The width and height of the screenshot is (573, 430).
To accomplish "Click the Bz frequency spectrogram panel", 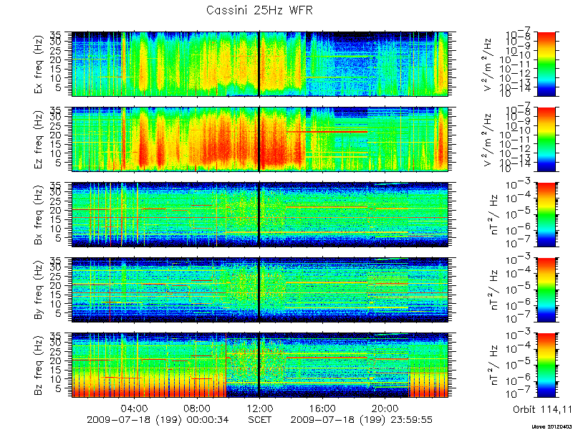I will (260, 365).
